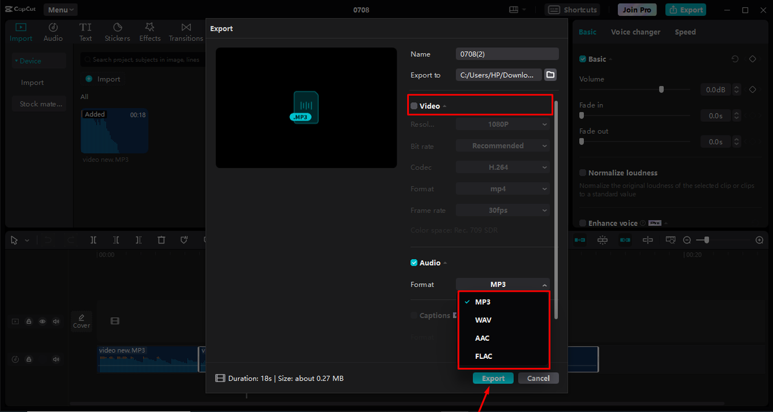Screen dimensions: 773x412
Task: Toggle the Captions export checkbox
Action: tap(414, 315)
